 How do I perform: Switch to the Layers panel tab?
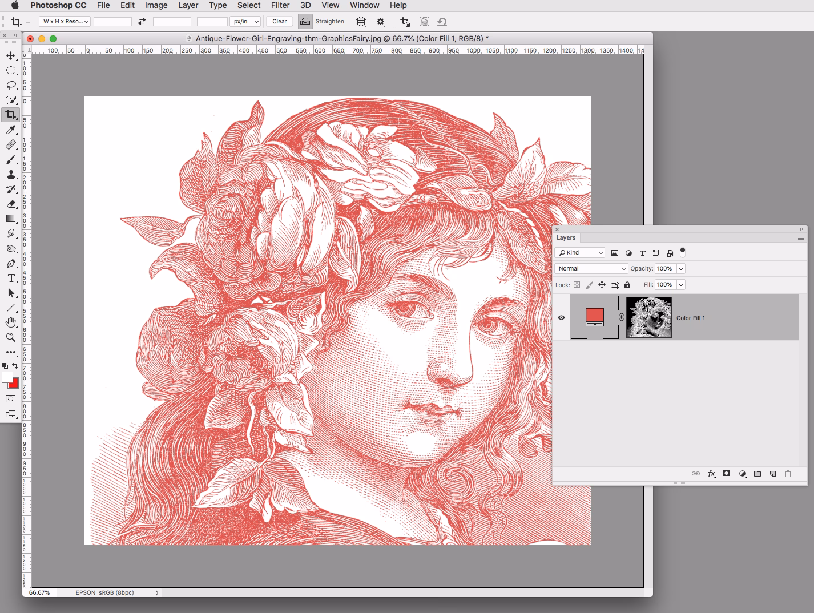coord(566,237)
